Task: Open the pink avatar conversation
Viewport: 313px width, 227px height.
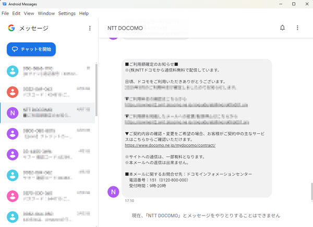Action: tap(47, 196)
